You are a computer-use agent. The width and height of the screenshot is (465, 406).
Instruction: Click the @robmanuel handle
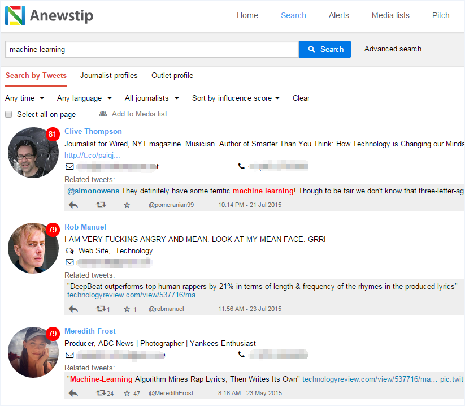166,309
